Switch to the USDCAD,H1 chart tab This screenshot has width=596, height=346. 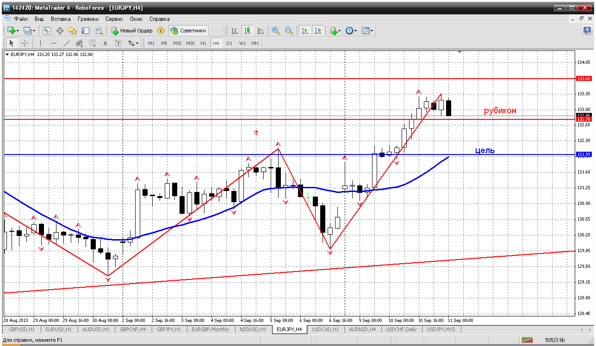[x=325, y=329]
